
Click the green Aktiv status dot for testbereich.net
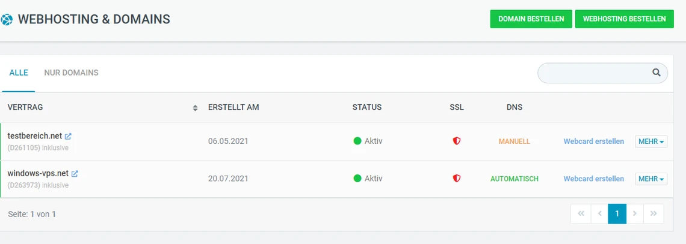(357, 141)
